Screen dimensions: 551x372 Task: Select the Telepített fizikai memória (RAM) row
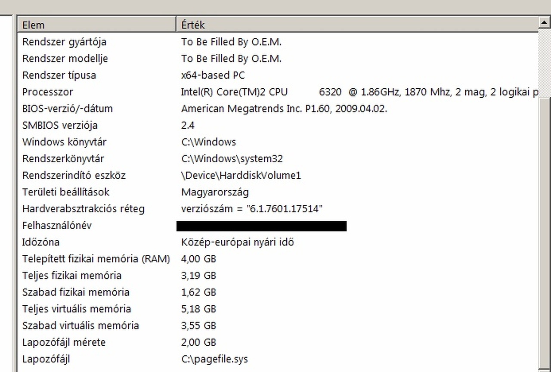[96, 259]
